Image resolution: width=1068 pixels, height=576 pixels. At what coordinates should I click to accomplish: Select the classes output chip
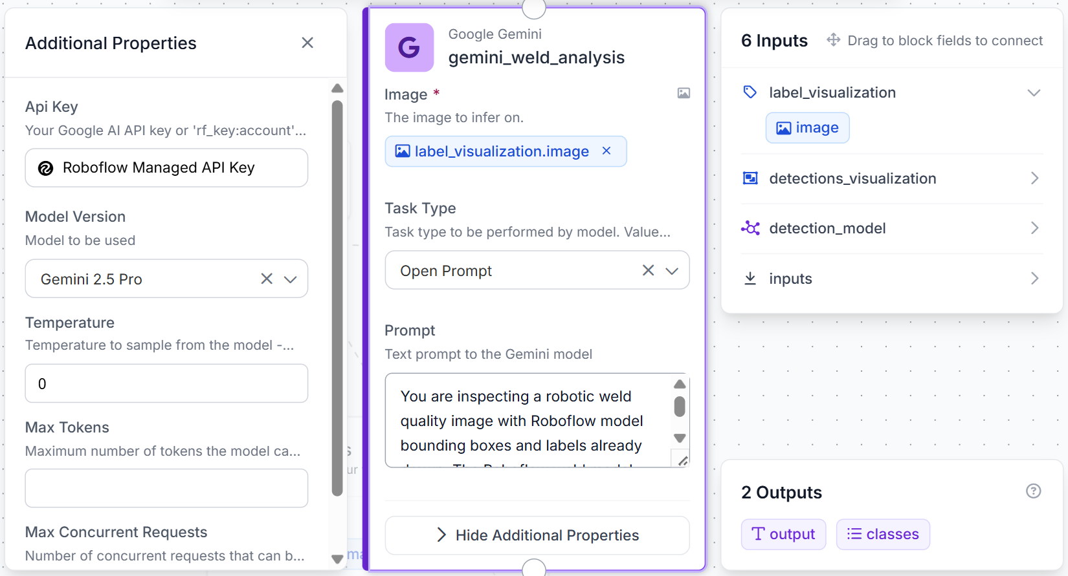(x=883, y=535)
